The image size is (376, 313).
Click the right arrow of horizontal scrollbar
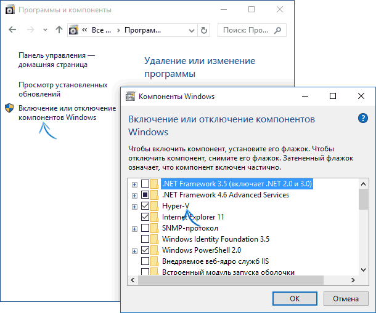click(x=353, y=280)
